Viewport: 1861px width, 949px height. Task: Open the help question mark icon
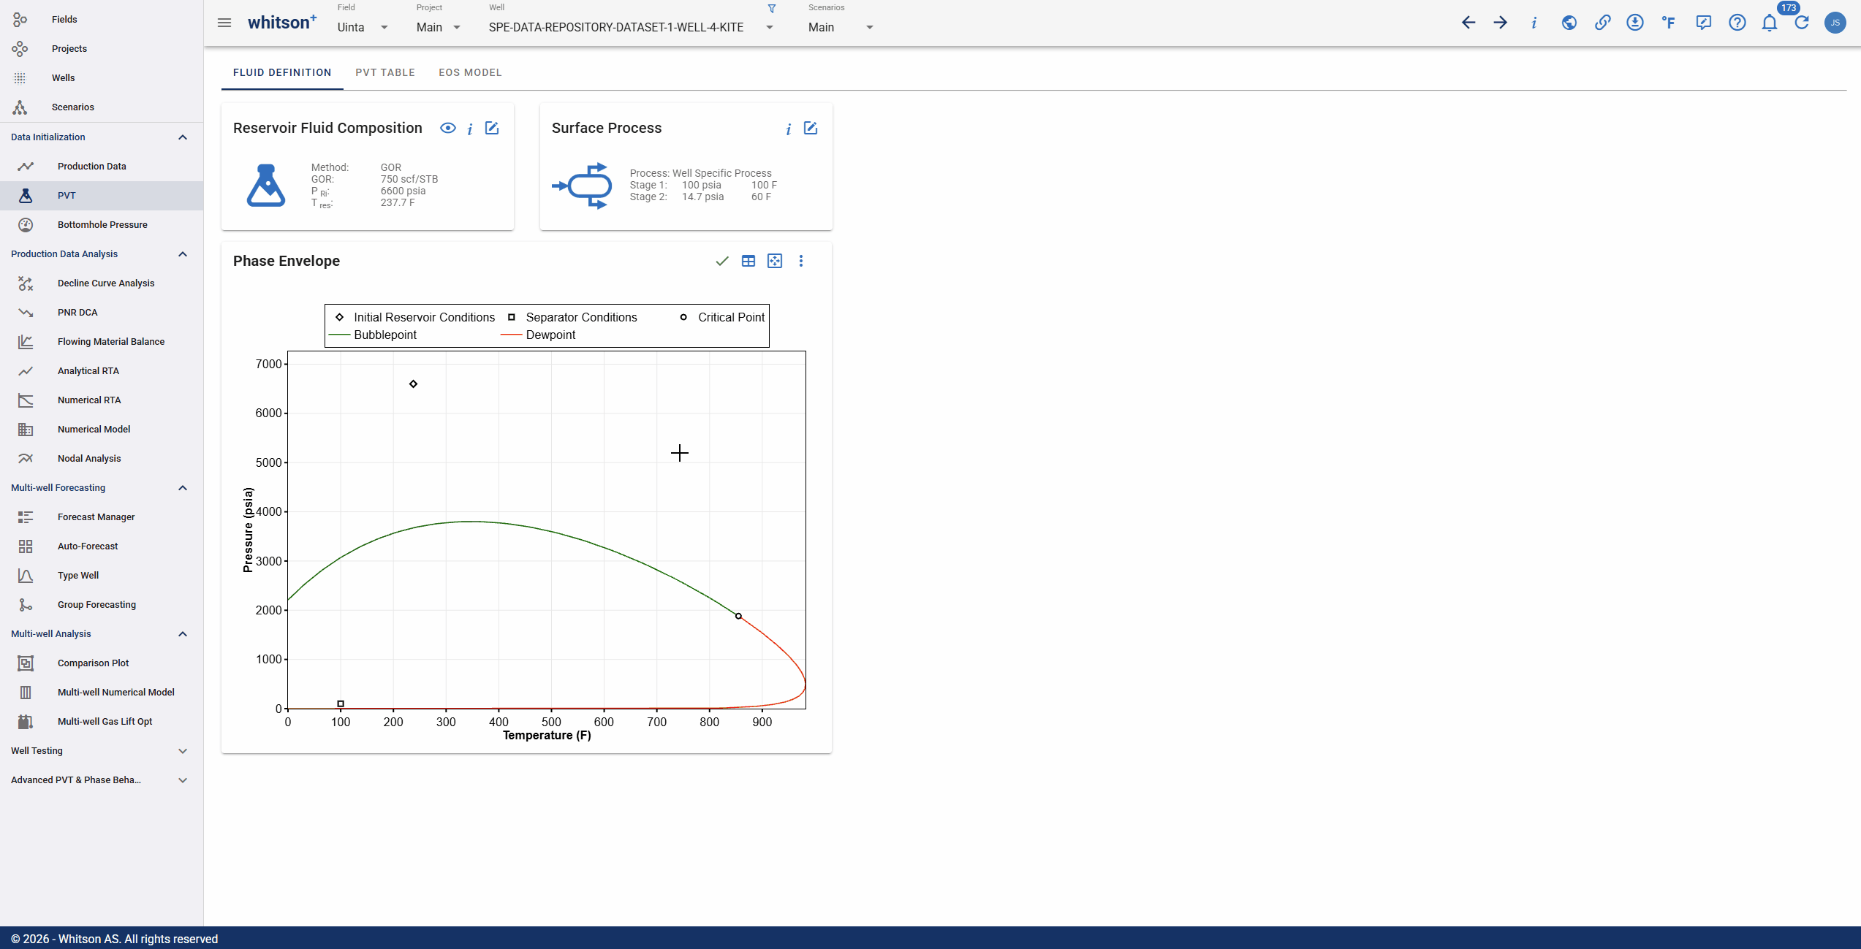coord(1737,23)
